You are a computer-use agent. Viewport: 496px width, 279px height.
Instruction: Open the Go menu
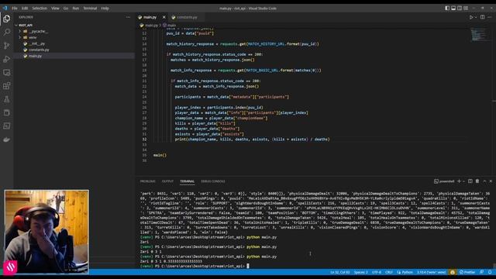(x=66, y=9)
